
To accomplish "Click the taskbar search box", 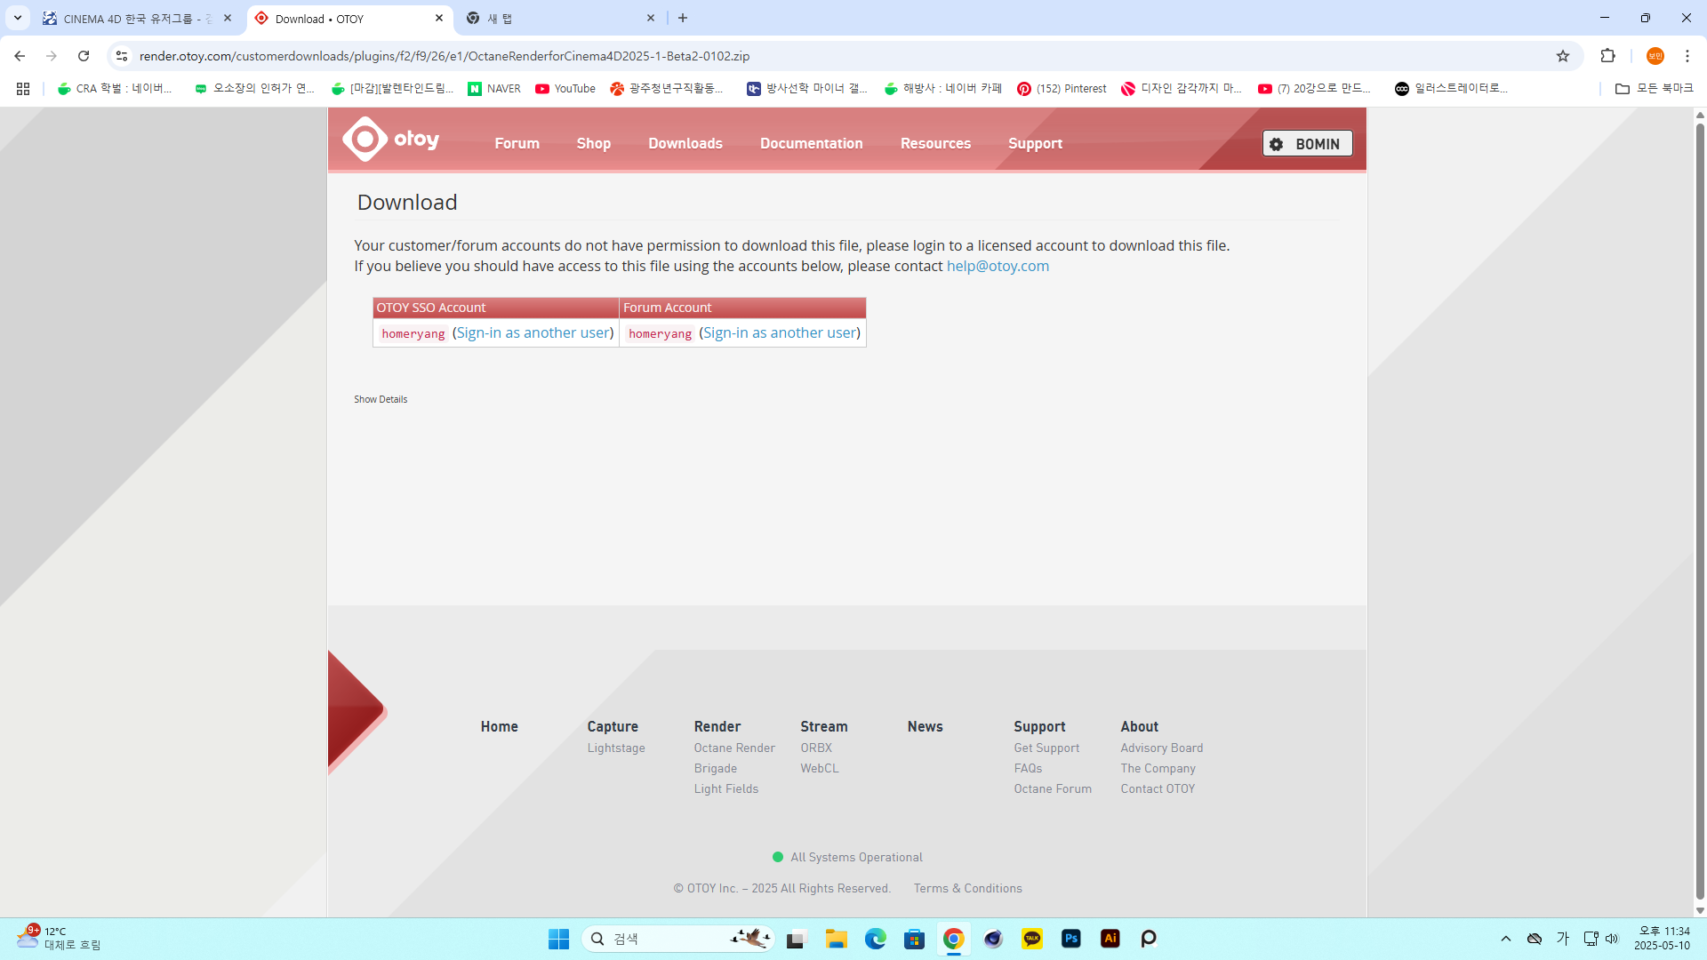I will [677, 939].
